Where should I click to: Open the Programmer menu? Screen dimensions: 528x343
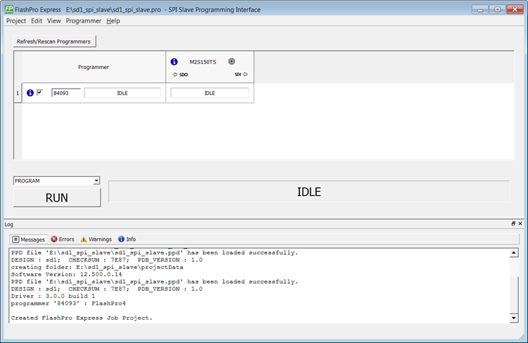point(84,21)
